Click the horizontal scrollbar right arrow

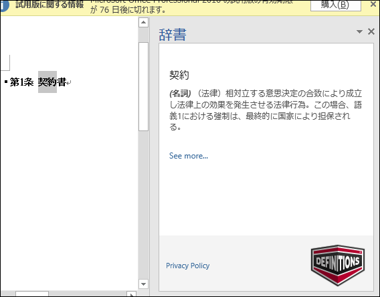pyautogui.click(x=132, y=294)
